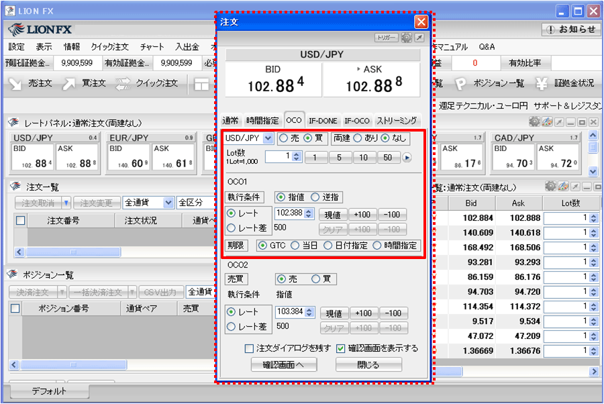
Task: Minimize the rate list panel above Lot数
Action: (587, 187)
